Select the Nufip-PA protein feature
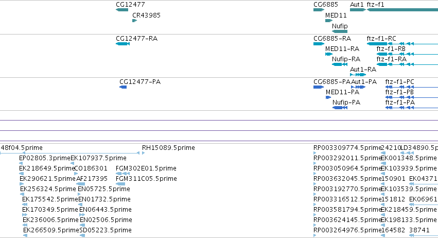Image resolution: width=438 pixels, height=238 pixels. tap(340, 108)
